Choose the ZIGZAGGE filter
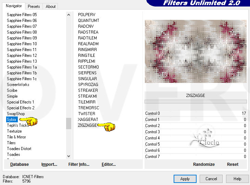Image resolution: width=250 pixels, height=185 pixels. click(88, 125)
